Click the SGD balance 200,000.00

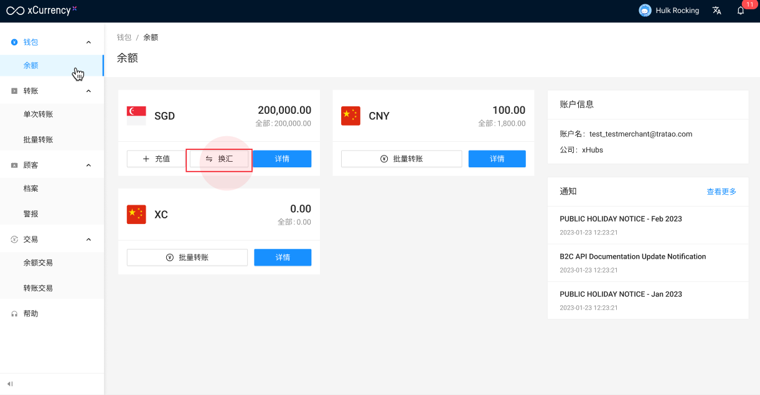click(284, 110)
